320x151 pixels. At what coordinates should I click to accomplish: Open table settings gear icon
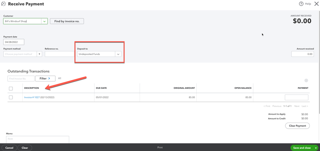point(306,80)
